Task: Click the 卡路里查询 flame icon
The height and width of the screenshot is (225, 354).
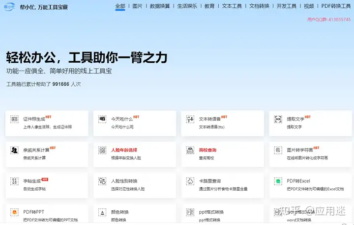Action: [190, 181]
